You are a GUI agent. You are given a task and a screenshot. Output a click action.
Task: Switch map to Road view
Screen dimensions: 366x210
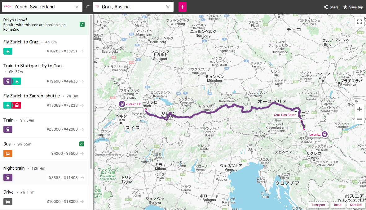point(337,205)
